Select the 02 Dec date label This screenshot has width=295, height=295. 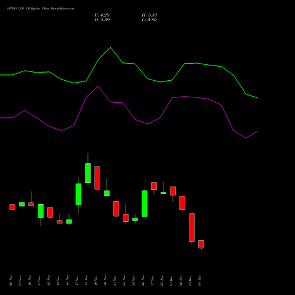pyautogui.click(x=181, y=280)
